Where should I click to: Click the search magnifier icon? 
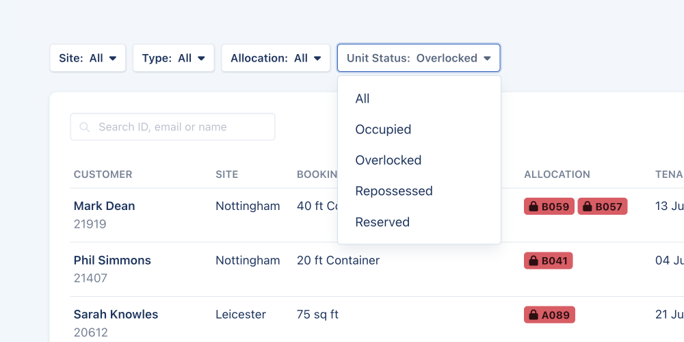point(85,127)
